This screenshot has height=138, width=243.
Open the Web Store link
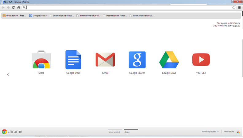click(x=229, y=132)
